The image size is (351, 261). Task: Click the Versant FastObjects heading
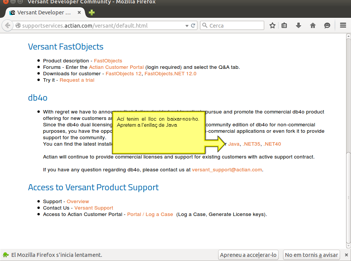(66, 47)
